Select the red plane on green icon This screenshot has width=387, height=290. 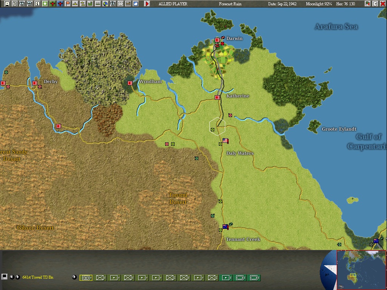(52, 3)
